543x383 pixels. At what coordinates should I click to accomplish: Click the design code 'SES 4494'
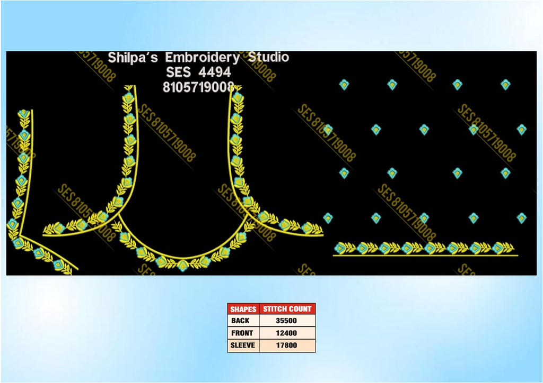click(198, 72)
